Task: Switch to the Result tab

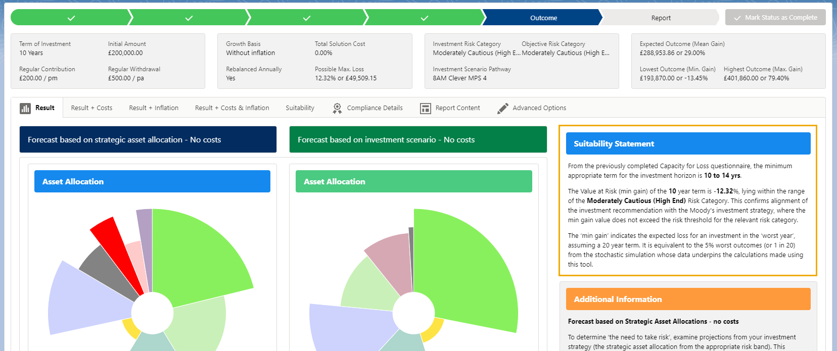Action: (37, 108)
